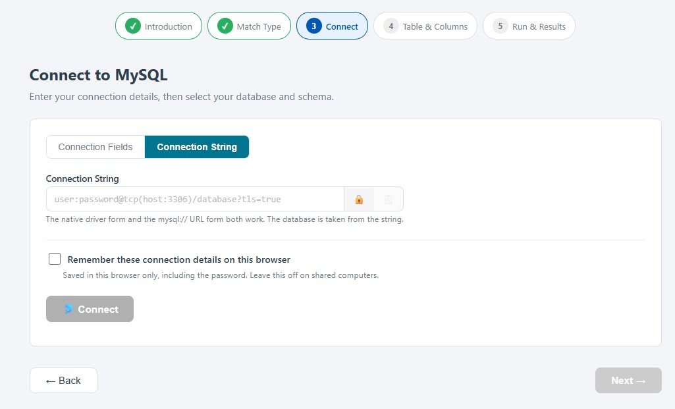The height and width of the screenshot is (409, 675).
Task: Click the native driver form help text
Action: pyautogui.click(x=225, y=219)
